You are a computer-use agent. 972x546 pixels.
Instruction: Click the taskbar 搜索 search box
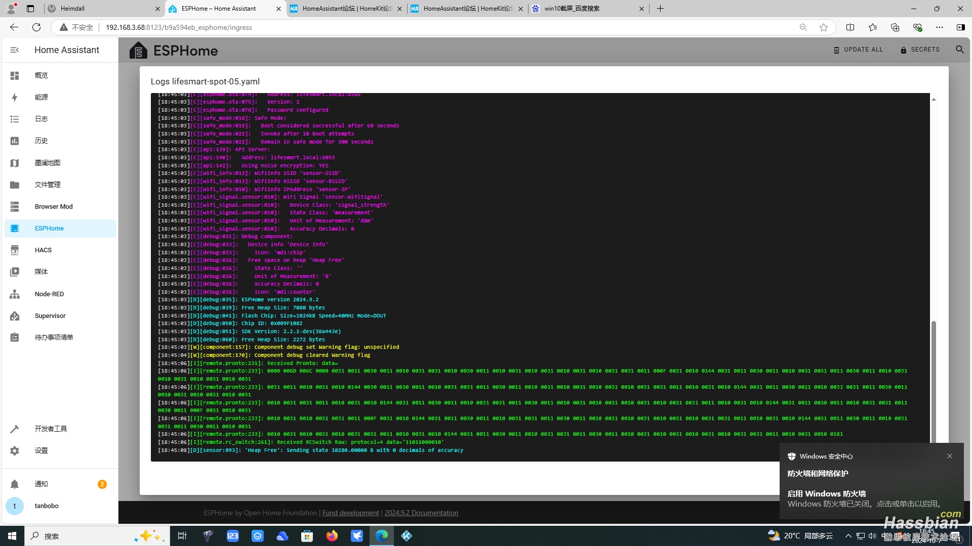97,536
